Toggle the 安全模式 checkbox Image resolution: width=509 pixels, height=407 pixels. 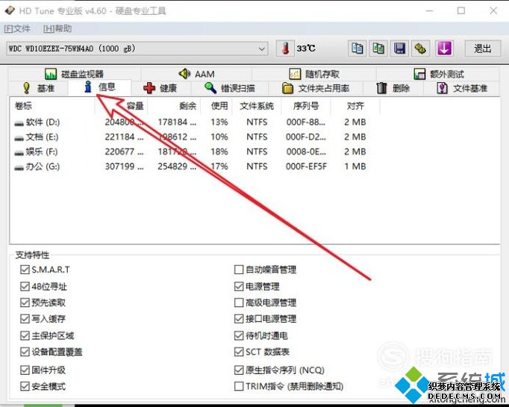[25, 386]
